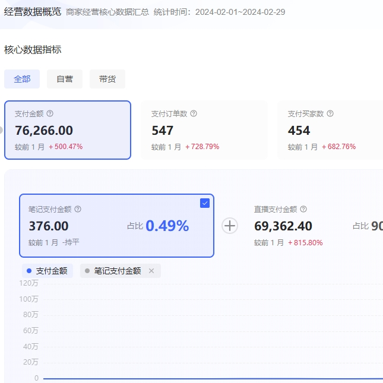The width and height of the screenshot is (383, 383).
Task: Click help icon next to 支付金额
Action: tap(50, 113)
